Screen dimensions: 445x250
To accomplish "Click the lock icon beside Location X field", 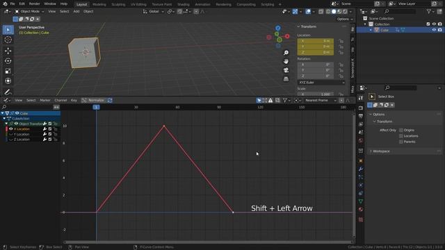I will click(341, 41).
